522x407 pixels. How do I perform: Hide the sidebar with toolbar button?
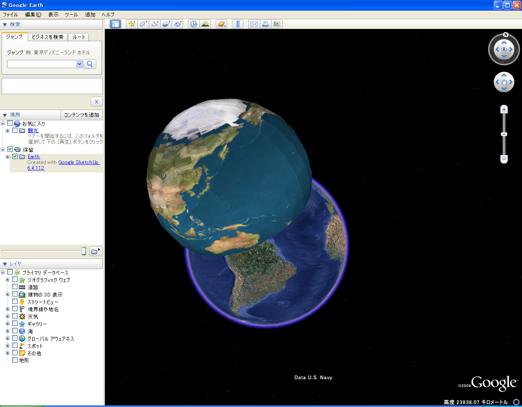[115, 24]
